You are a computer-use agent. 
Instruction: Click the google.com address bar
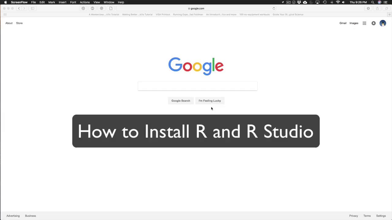coord(196,9)
